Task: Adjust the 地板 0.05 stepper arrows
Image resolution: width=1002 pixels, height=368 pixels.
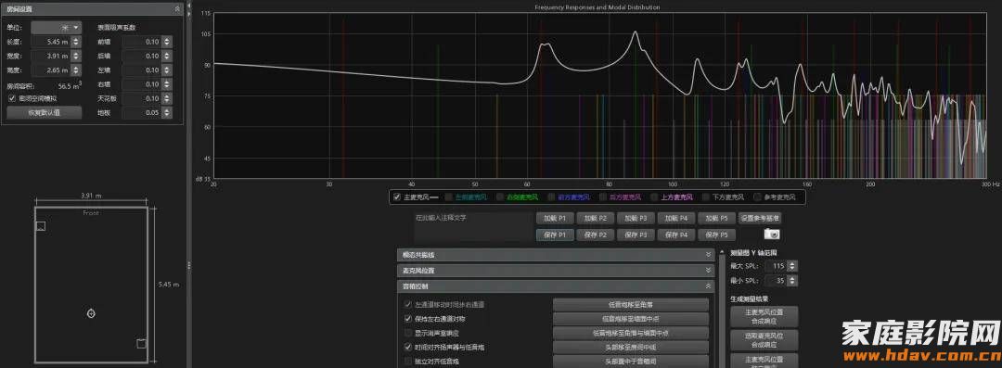Action: click(x=167, y=112)
